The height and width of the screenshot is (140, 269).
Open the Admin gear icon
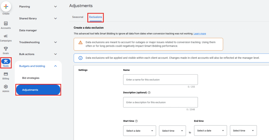[6, 87]
